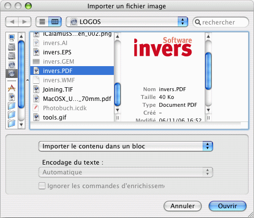This screenshot has height=218, width=254.
Task: Click column resize handle beside preview pane
Action: 208,118
